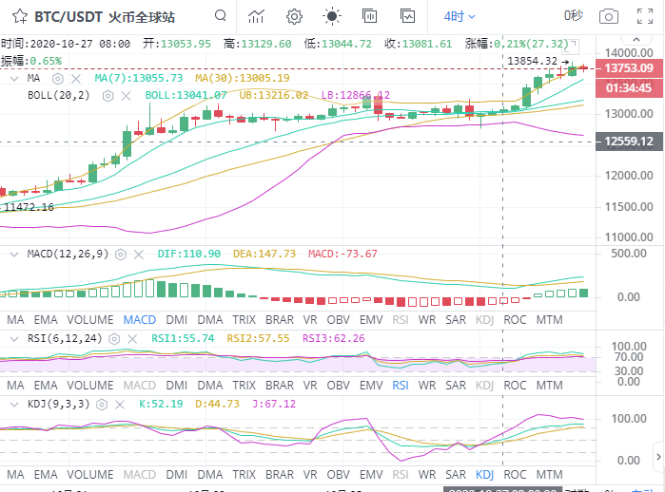Click current price label 13753.09

629,68
